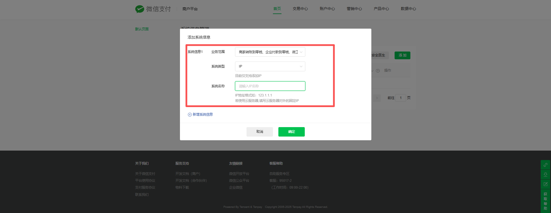Open the 业务范围 dropdown
The width and height of the screenshot is (551, 213).
pos(270,52)
